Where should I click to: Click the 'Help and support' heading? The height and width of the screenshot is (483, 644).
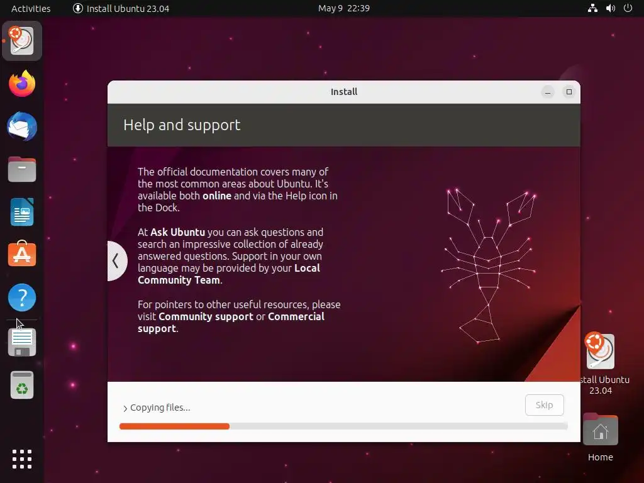tap(182, 125)
